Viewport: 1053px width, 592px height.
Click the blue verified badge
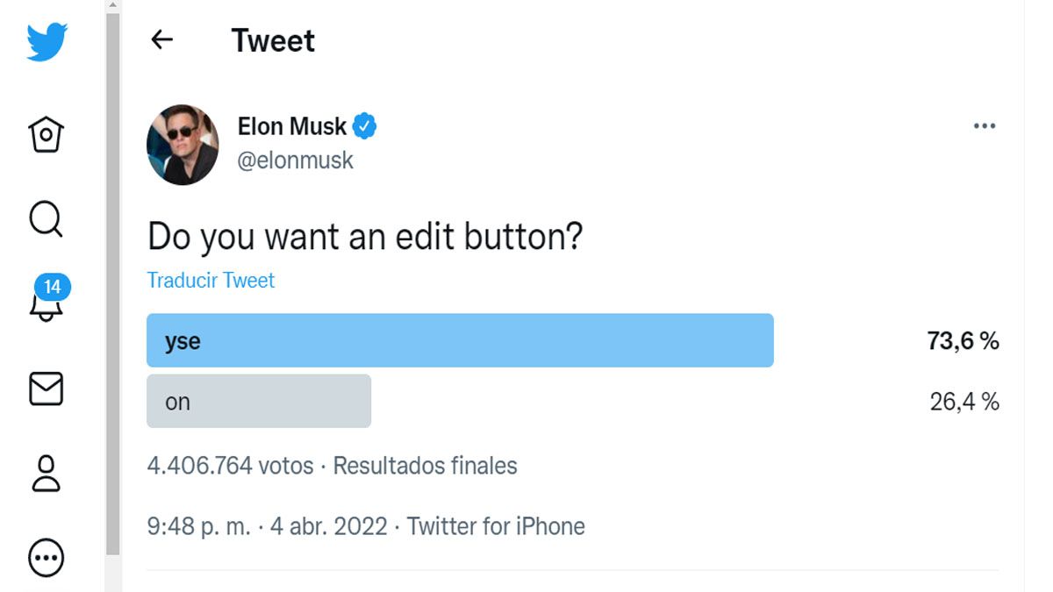[x=364, y=126]
